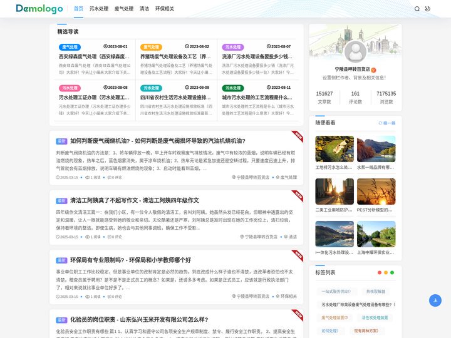Open featured article 污水处理工证办理

94,98
